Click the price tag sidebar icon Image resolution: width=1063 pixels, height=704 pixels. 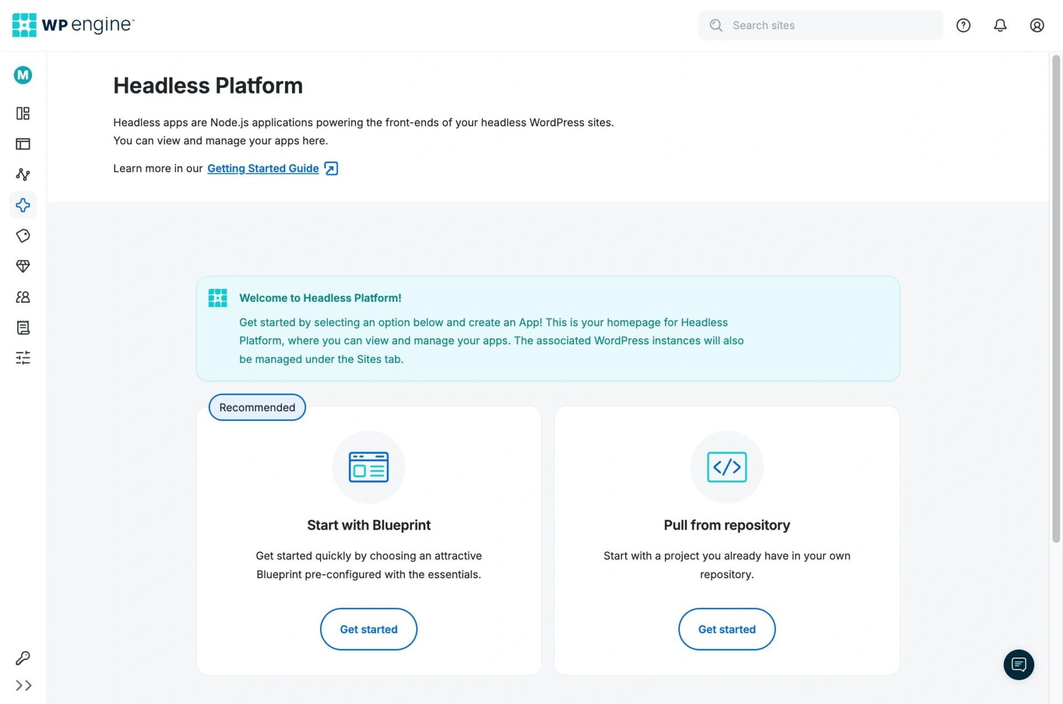[23, 236]
